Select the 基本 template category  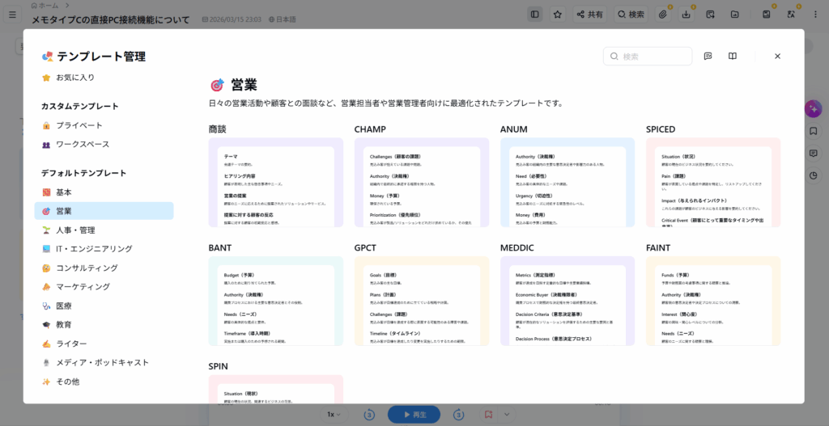104,192
